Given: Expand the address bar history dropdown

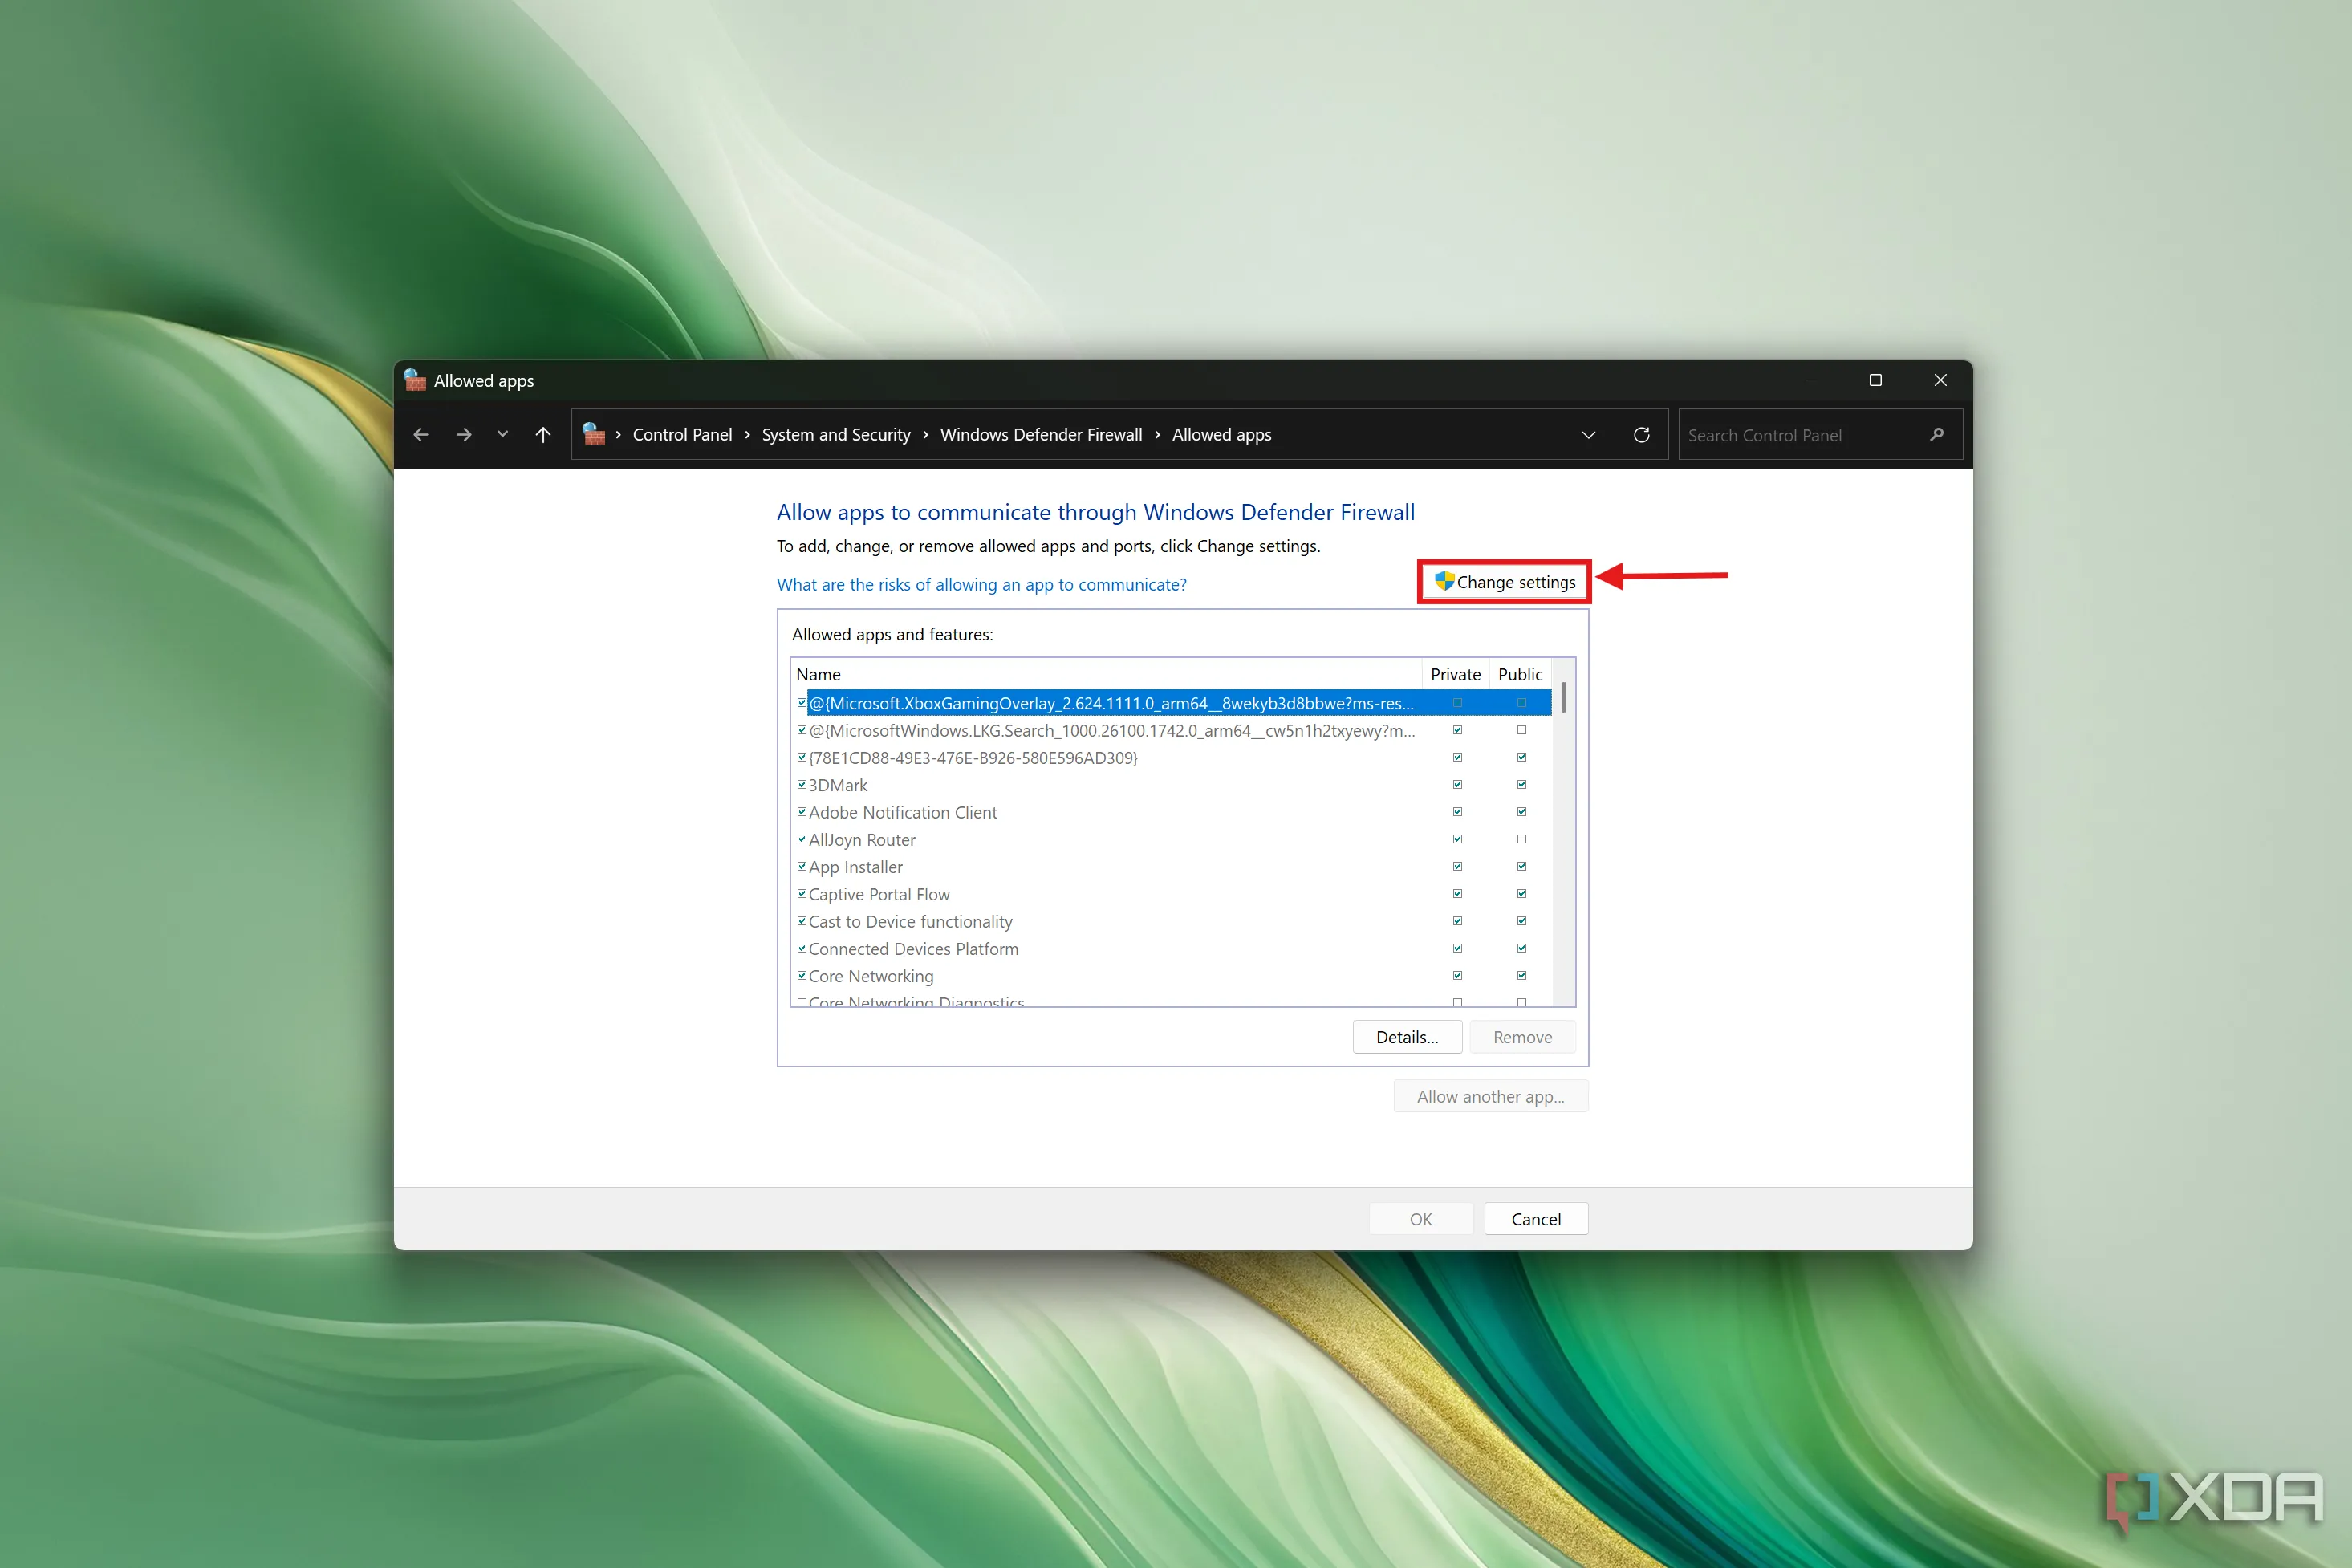Looking at the screenshot, I should [1588, 435].
